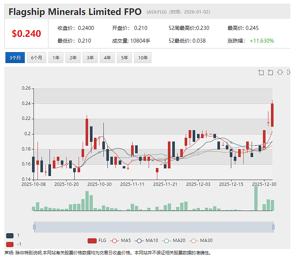Screen dimensions: 295x262
Task: Click the 声明 disclaimer text at bottom
Action: (x=107, y=253)
